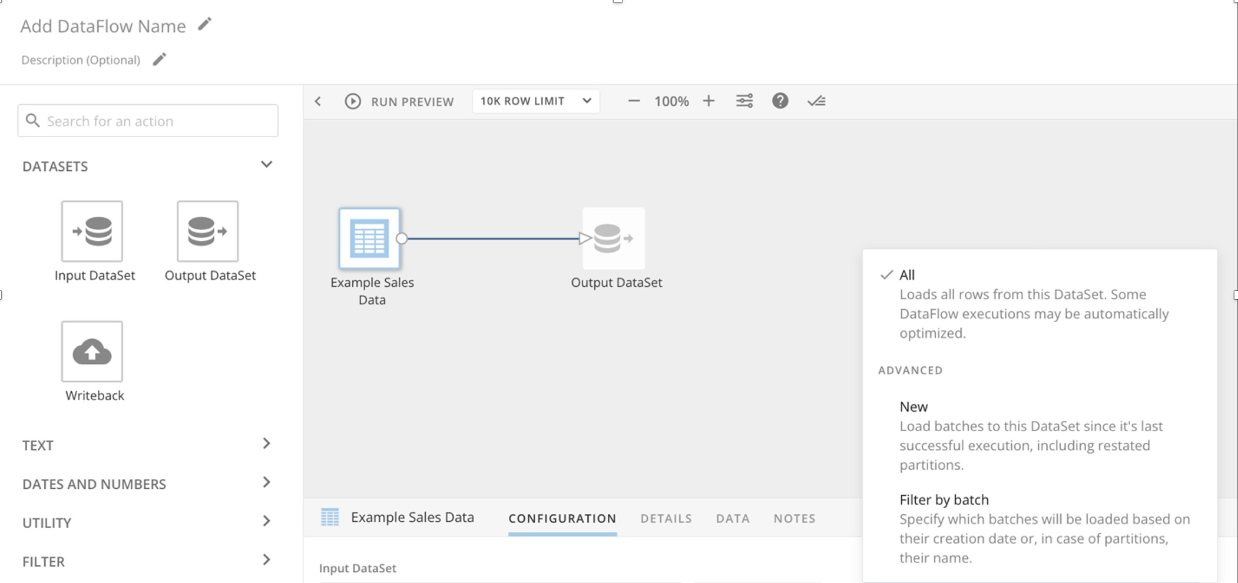
Task: Click the Writeback icon
Action: click(x=92, y=352)
